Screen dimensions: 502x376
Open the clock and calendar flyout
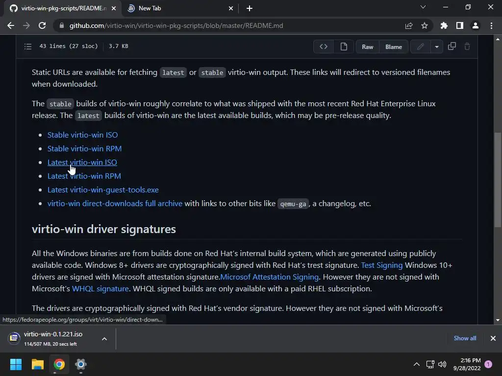tap(467, 364)
